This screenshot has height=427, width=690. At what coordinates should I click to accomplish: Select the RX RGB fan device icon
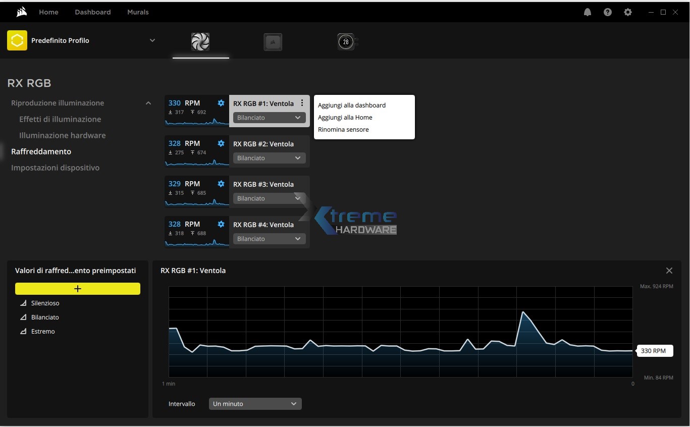pos(200,42)
